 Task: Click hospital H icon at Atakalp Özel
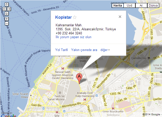85,100
